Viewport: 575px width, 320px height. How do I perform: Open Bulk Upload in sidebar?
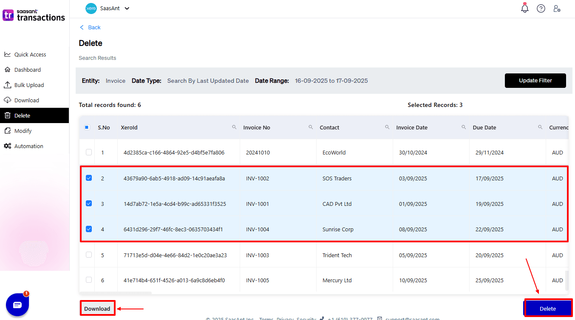pos(29,85)
